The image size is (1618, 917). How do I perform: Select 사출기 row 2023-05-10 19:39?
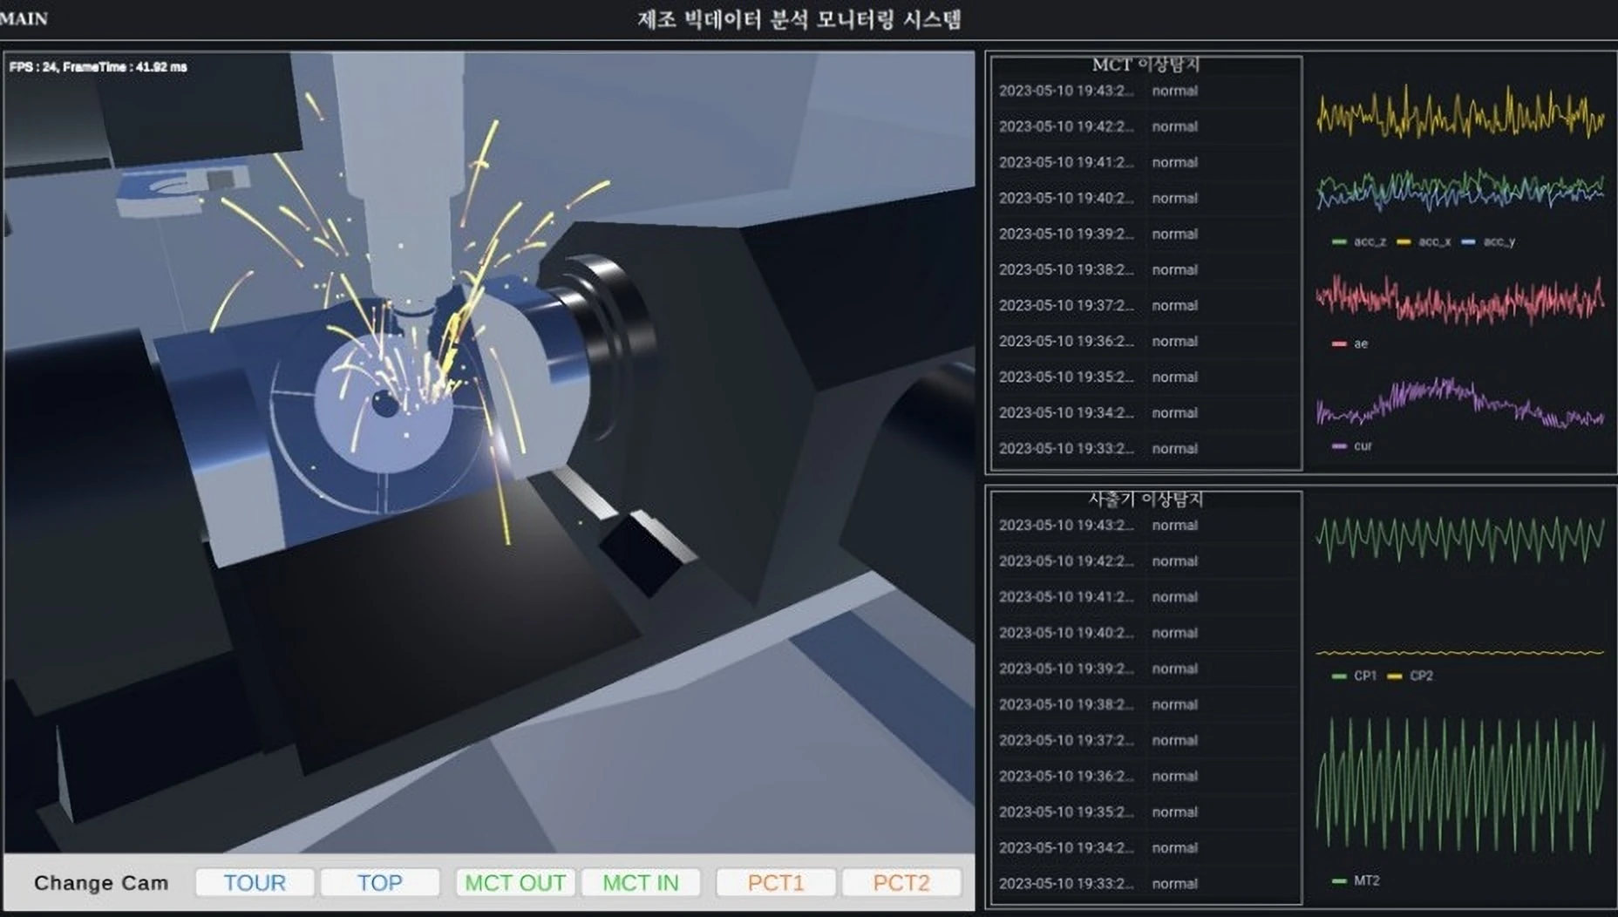pyautogui.click(x=1146, y=668)
